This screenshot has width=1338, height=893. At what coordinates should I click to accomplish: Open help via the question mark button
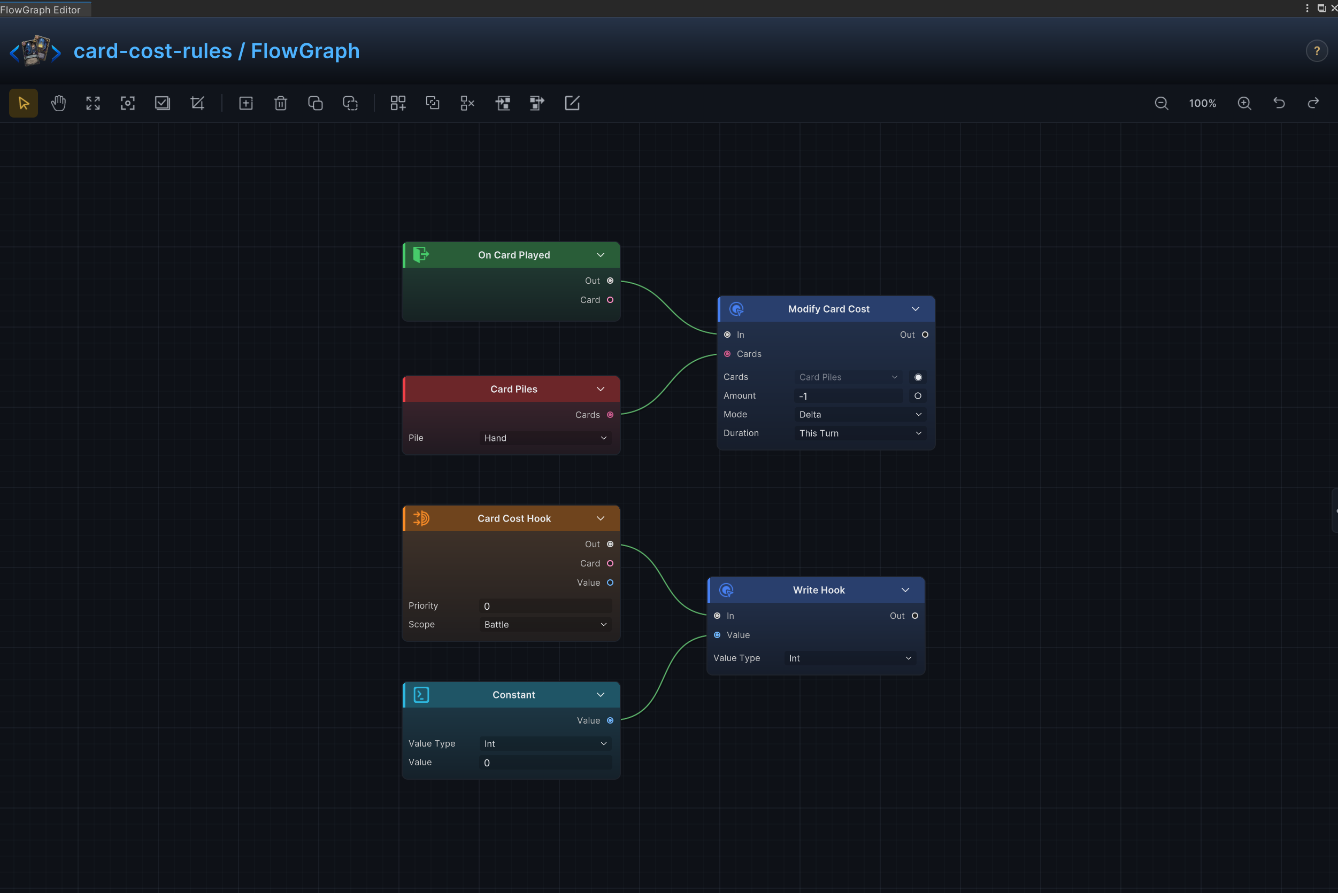[x=1317, y=51]
